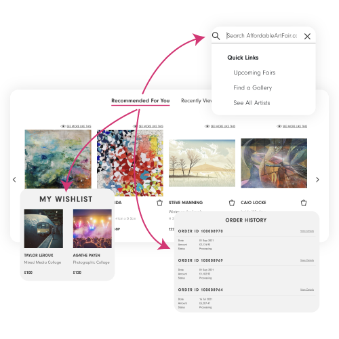Screen dimensions: 339x339
Task: Open the Find a Gallery link
Action: pyautogui.click(x=252, y=87)
